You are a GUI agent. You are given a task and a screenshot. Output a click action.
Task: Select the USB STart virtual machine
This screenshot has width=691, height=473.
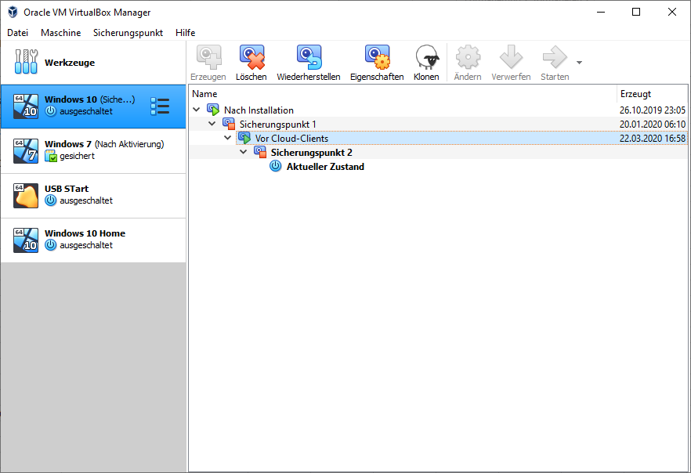click(92, 195)
